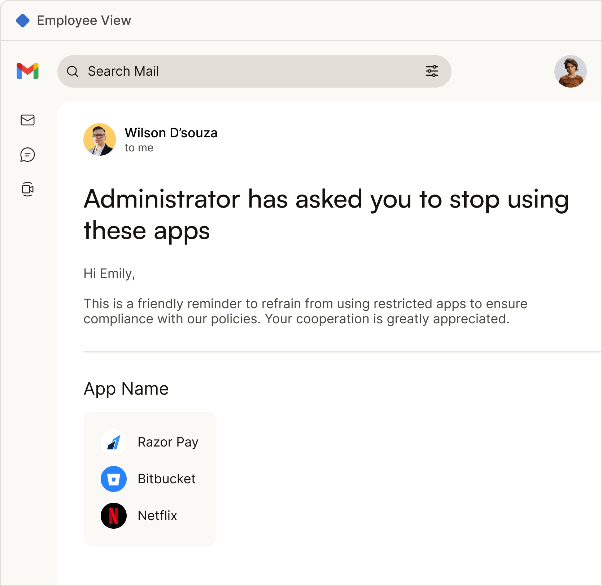Screen dimensions: 602x586
Task: Click the 'App Name' heading
Action: pyautogui.click(x=126, y=389)
